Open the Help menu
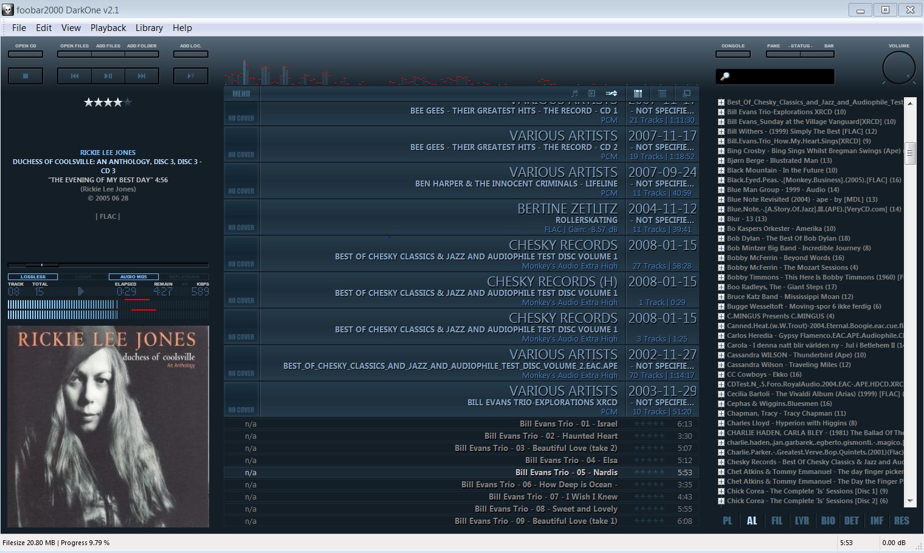The width and height of the screenshot is (924, 553). point(182,28)
